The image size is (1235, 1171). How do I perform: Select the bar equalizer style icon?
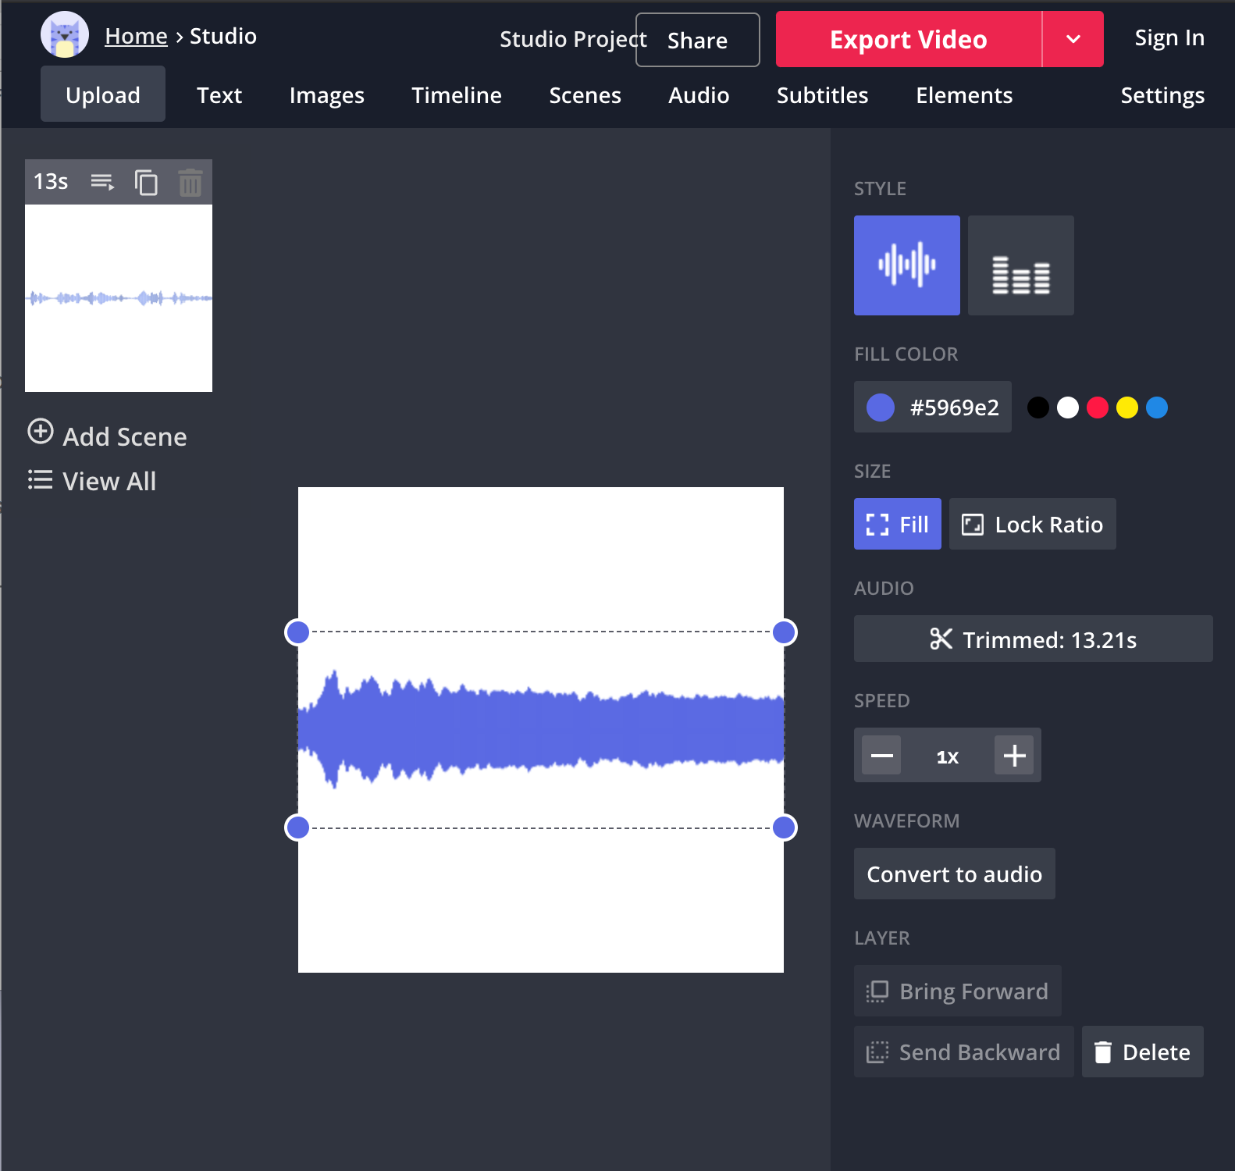pos(1020,265)
